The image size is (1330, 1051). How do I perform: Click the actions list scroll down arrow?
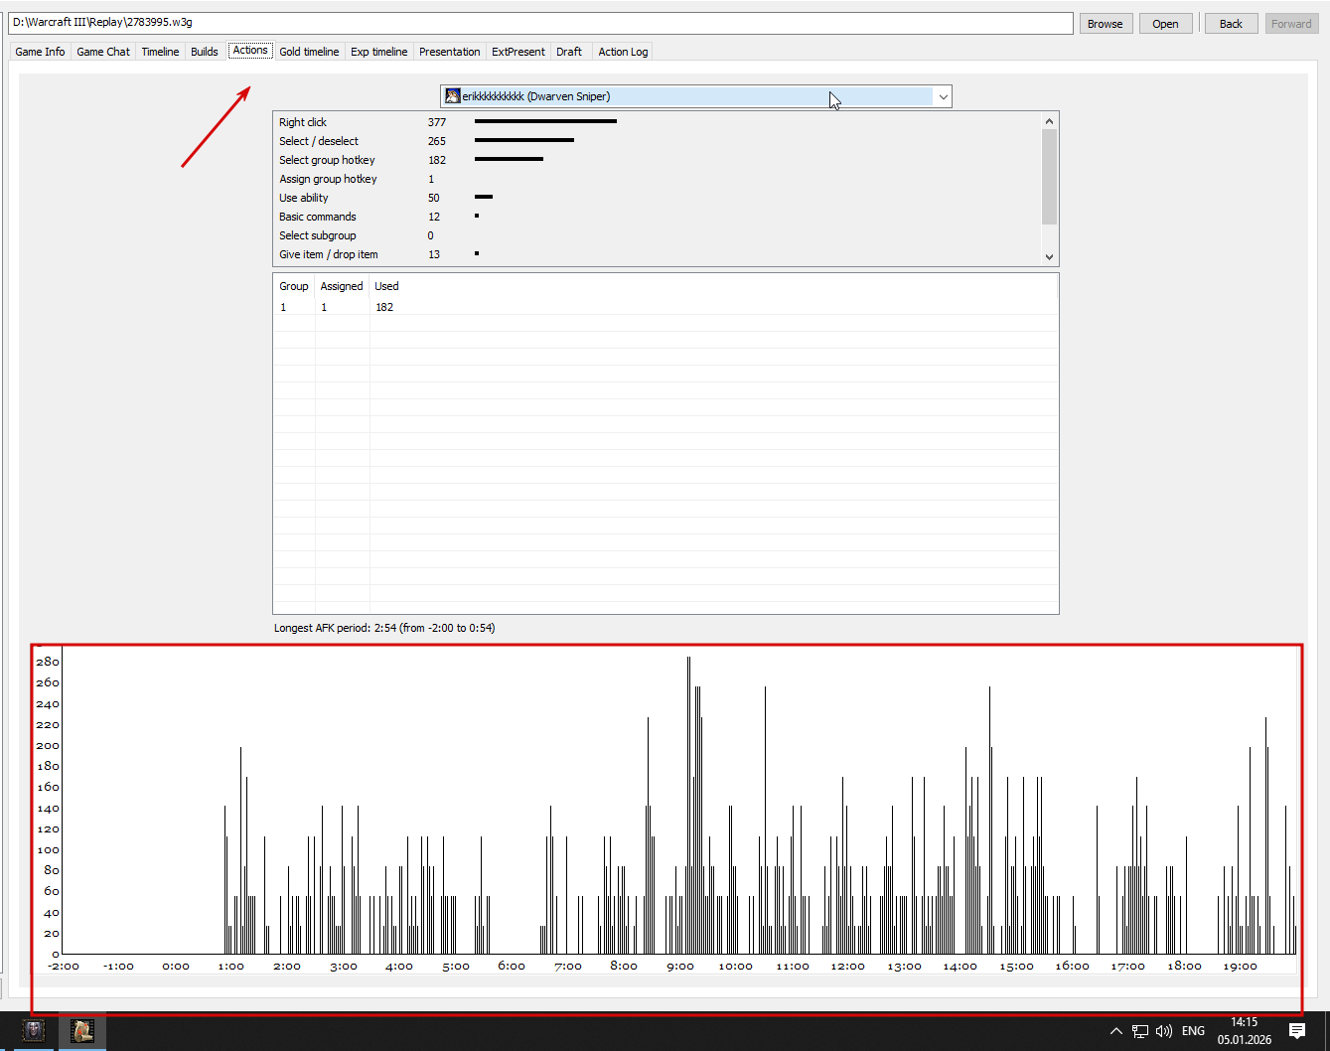[1049, 256]
